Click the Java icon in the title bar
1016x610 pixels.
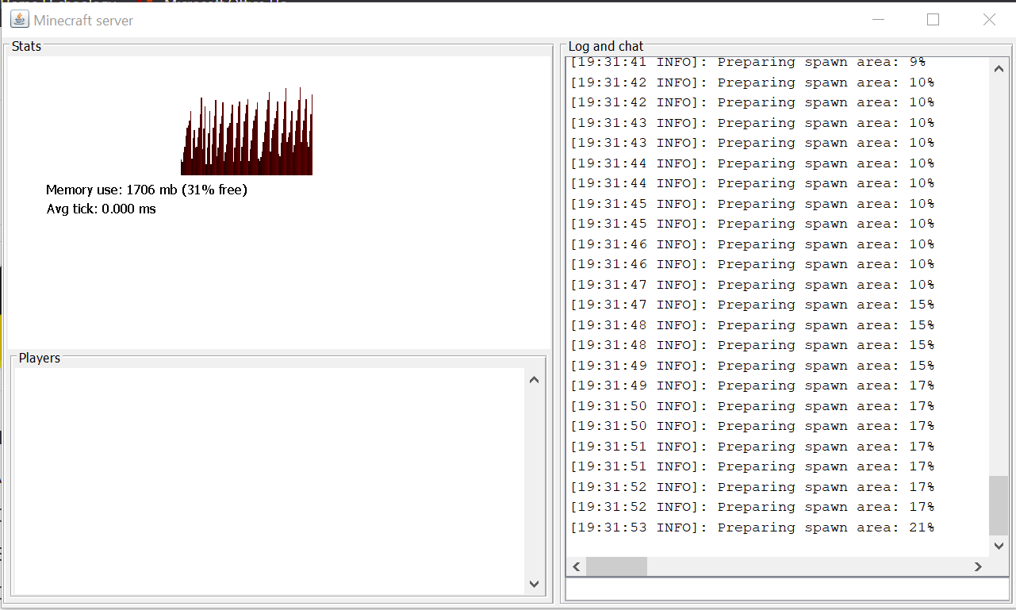point(20,20)
